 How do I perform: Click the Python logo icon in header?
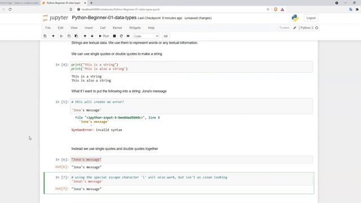pyautogui.click(x=295, y=18)
